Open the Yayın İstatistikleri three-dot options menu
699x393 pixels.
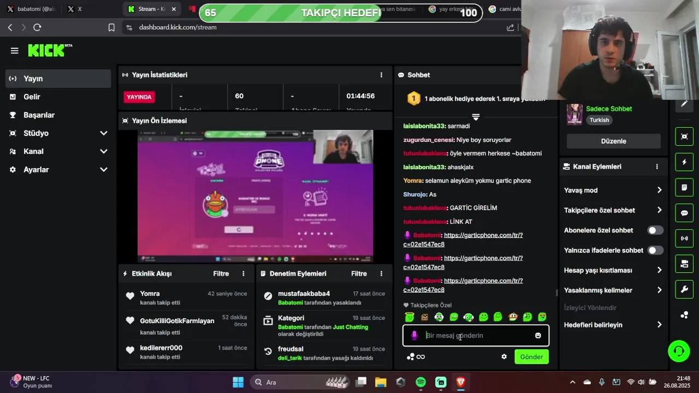click(x=381, y=75)
